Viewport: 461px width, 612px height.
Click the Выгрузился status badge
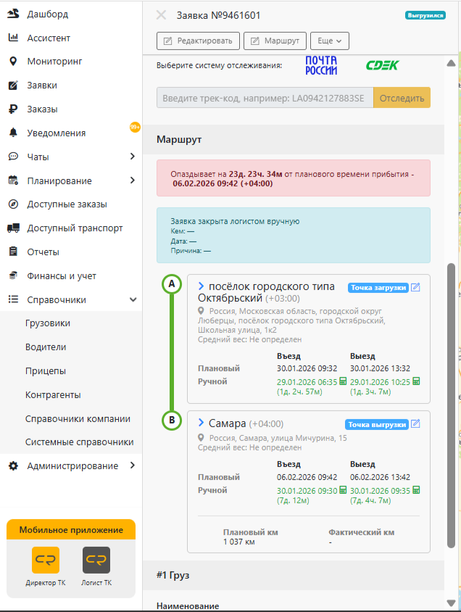[425, 15]
